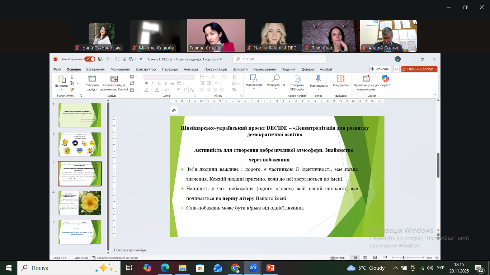Viewport: 490px width, 275px height.
Task: Toggle the AutoSave (Автозбереження) switch
Action: pyautogui.click(x=90, y=59)
